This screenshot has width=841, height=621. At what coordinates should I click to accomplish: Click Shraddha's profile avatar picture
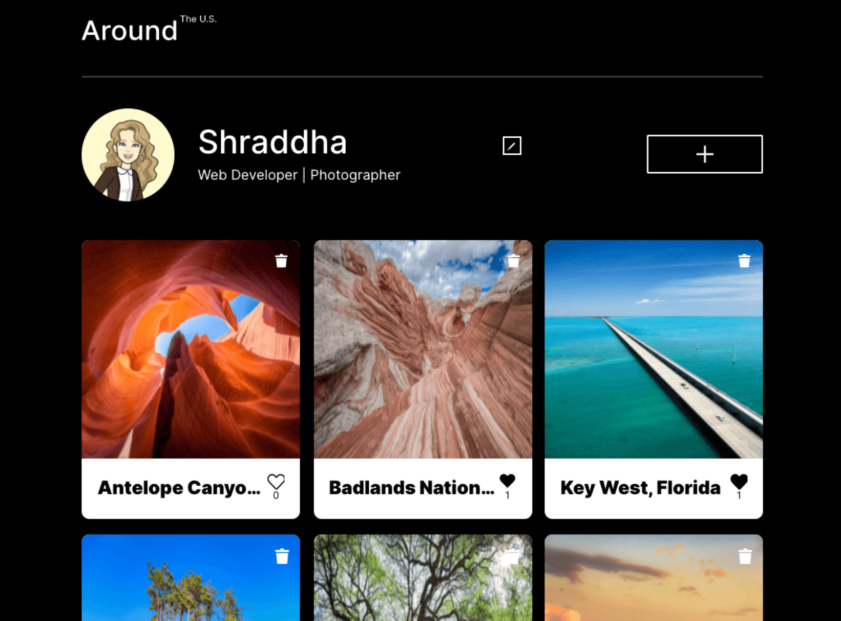pyautogui.click(x=128, y=155)
